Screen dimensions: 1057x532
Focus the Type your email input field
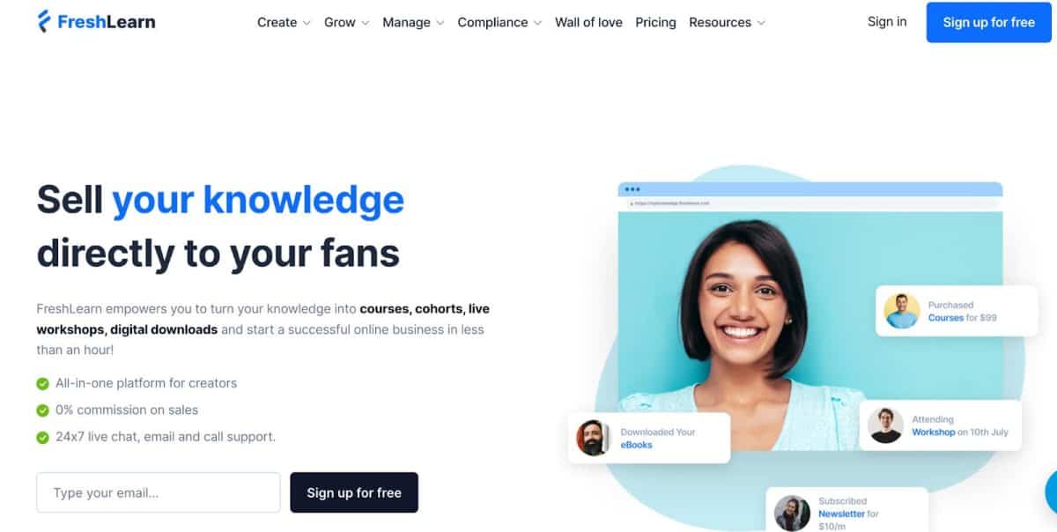pyautogui.click(x=159, y=492)
